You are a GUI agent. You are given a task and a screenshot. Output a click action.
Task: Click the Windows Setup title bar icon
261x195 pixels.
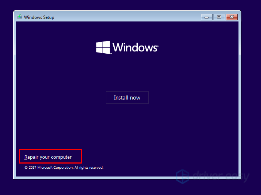(x=20, y=17)
